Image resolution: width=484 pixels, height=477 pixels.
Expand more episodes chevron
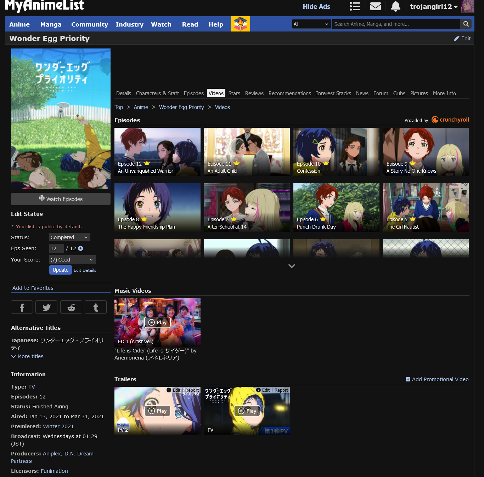[292, 266]
